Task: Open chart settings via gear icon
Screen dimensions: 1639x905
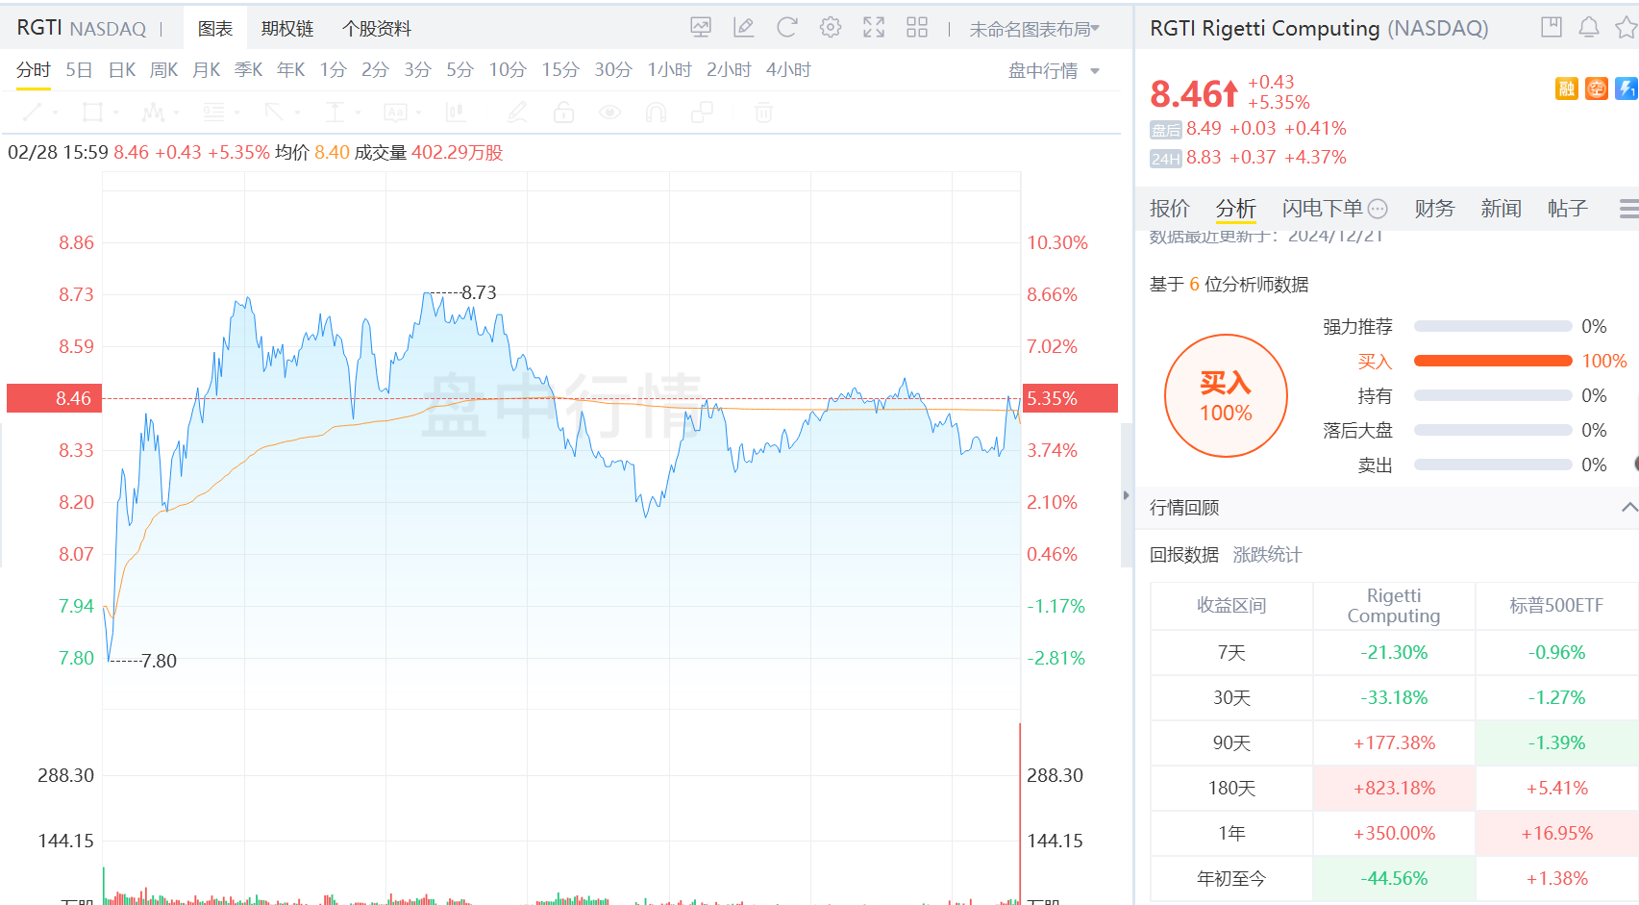Action: [x=830, y=27]
